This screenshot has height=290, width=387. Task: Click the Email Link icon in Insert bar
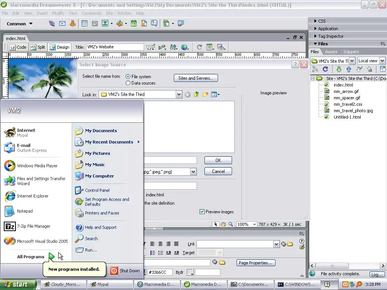tap(62, 23)
